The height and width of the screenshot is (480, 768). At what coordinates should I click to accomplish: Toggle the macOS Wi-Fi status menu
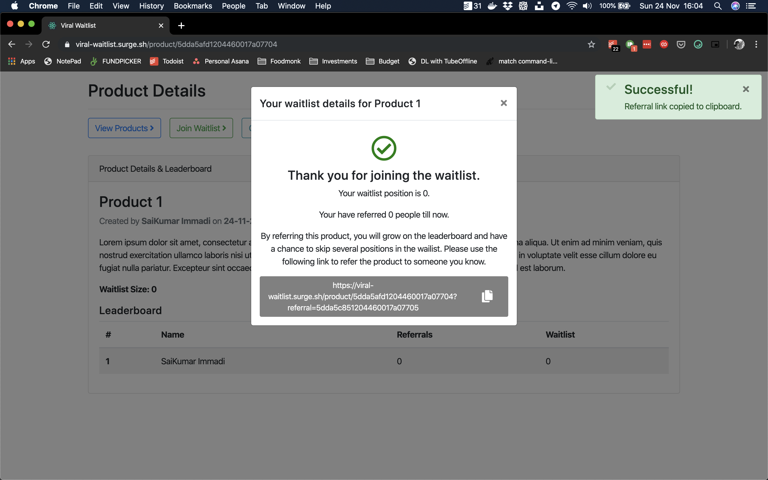coord(571,6)
